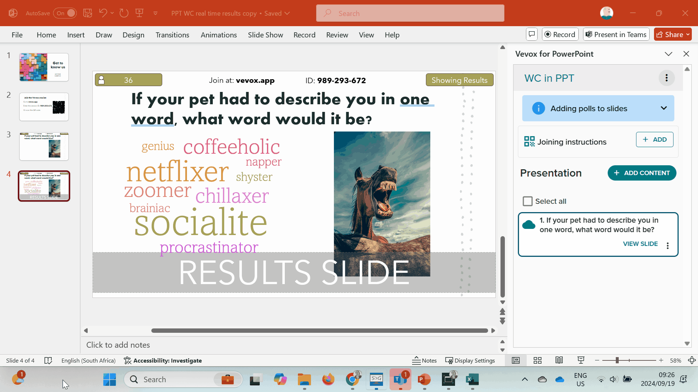698x392 pixels.
Task: Click Showing Results button on slide
Action: click(x=459, y=80)
